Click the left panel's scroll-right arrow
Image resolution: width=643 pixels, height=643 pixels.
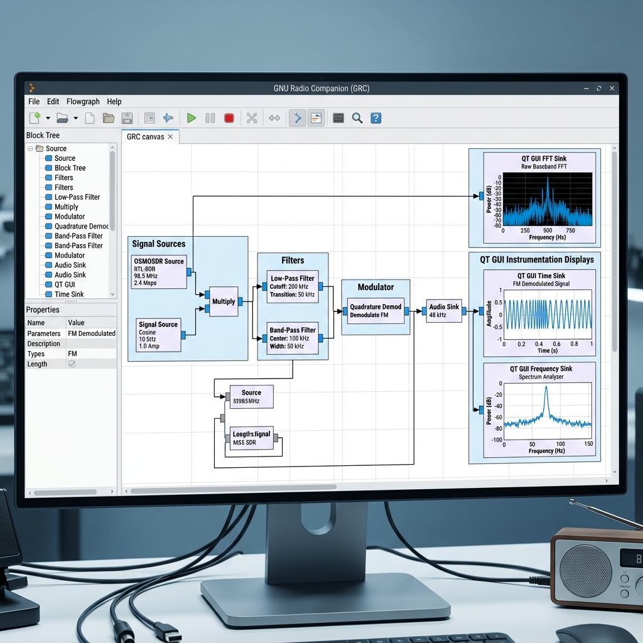pos(112,492)
